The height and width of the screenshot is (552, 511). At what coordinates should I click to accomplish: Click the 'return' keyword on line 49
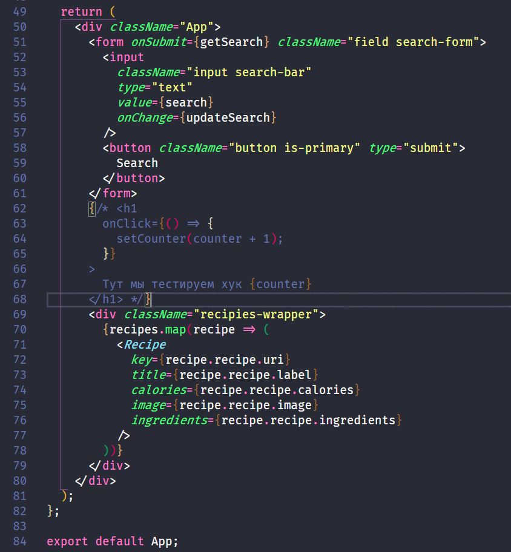coord(81,11)
